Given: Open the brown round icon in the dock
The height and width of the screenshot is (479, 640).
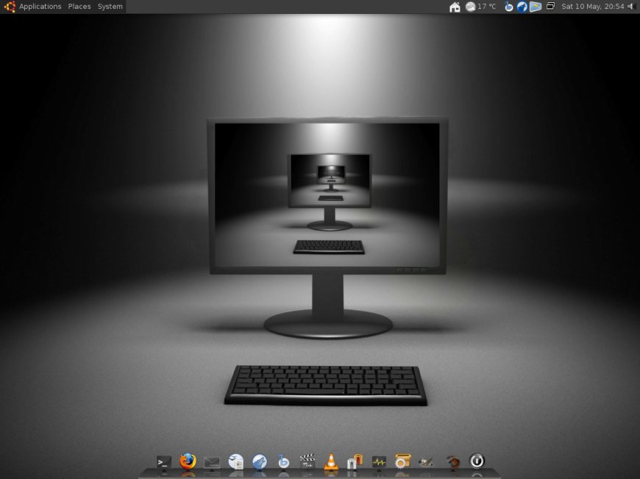Looking at the screenshot, I should pos(452,462).
